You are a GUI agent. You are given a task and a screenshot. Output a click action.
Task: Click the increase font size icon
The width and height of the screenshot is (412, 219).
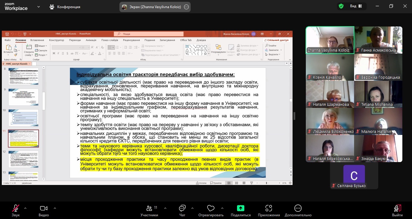pos(93,47)
